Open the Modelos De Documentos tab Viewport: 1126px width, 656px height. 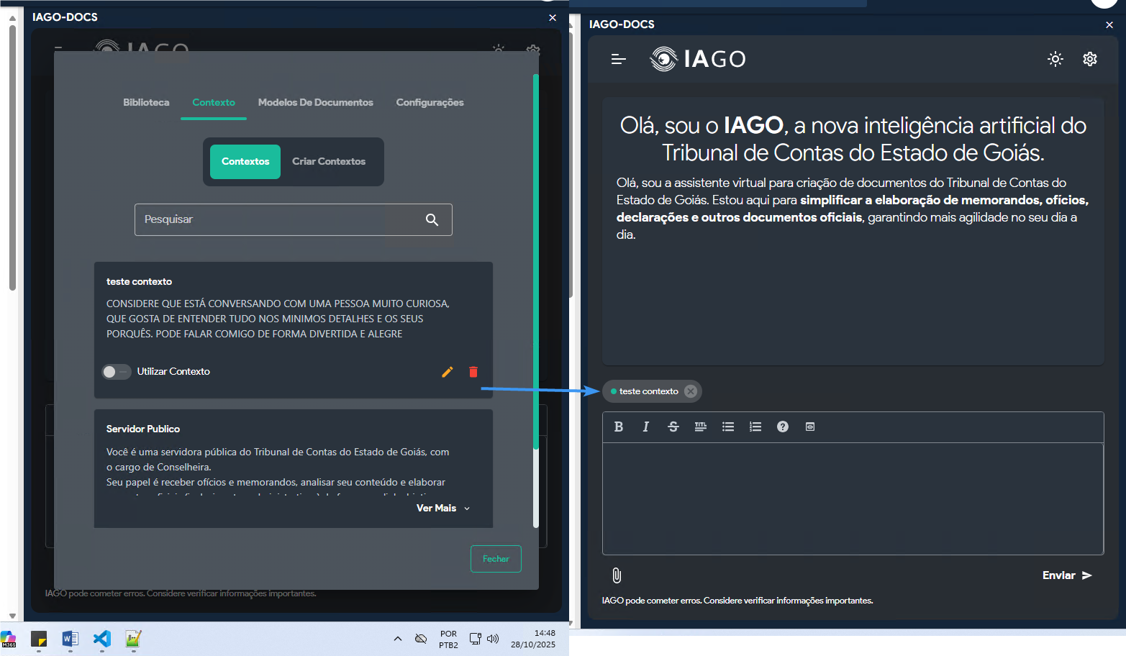click(315, 103)
